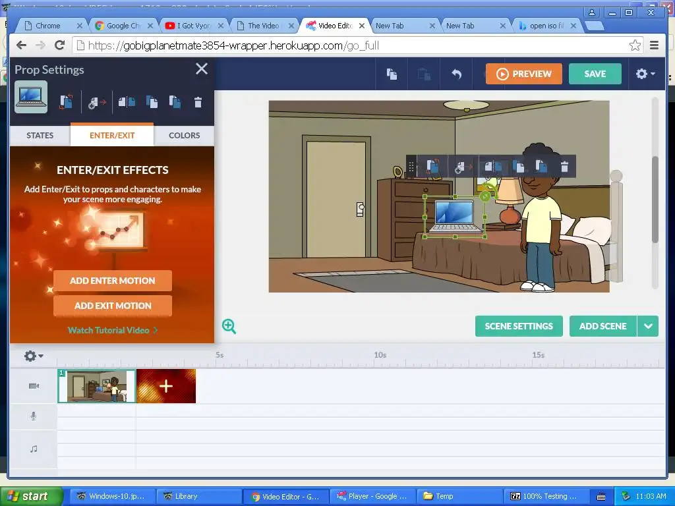
Task: Click send backward icon on floating toolbar
Action: point(541,166)
